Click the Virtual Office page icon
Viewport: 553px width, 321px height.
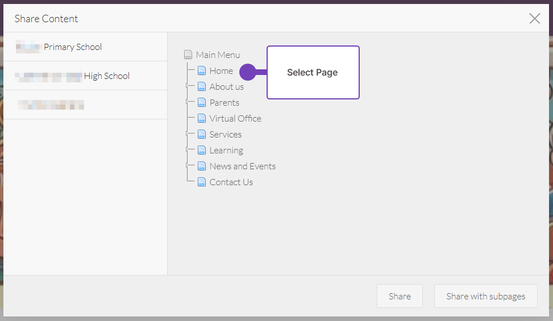pyautogui.click(x=202, y=119)
